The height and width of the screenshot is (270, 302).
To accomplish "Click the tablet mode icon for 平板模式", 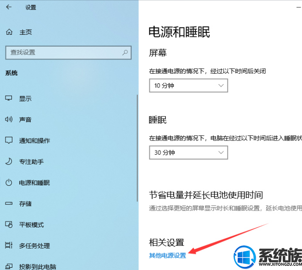I will [x=9, y=224].
